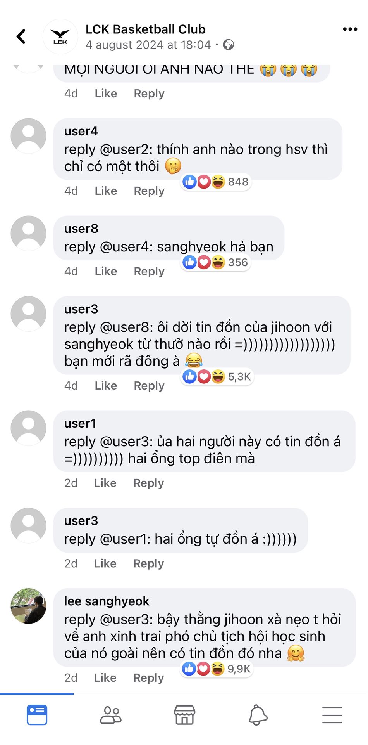
Task: Open the notifications bell icon
Action: pos(258,715)
